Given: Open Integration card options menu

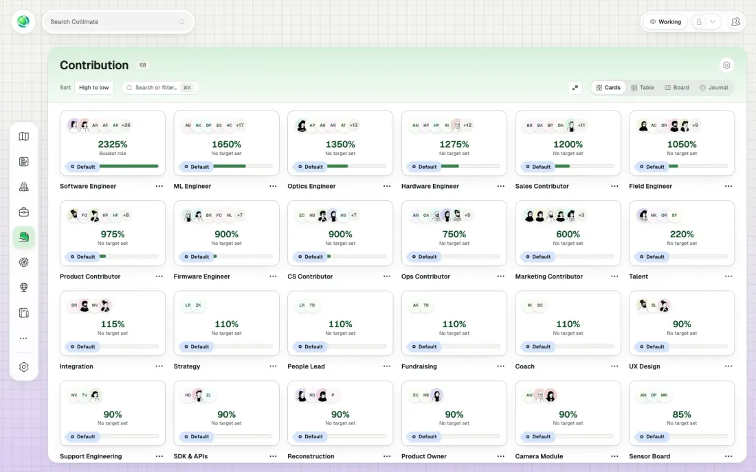Looking at the screenshot, I should (x=159, y=366).
